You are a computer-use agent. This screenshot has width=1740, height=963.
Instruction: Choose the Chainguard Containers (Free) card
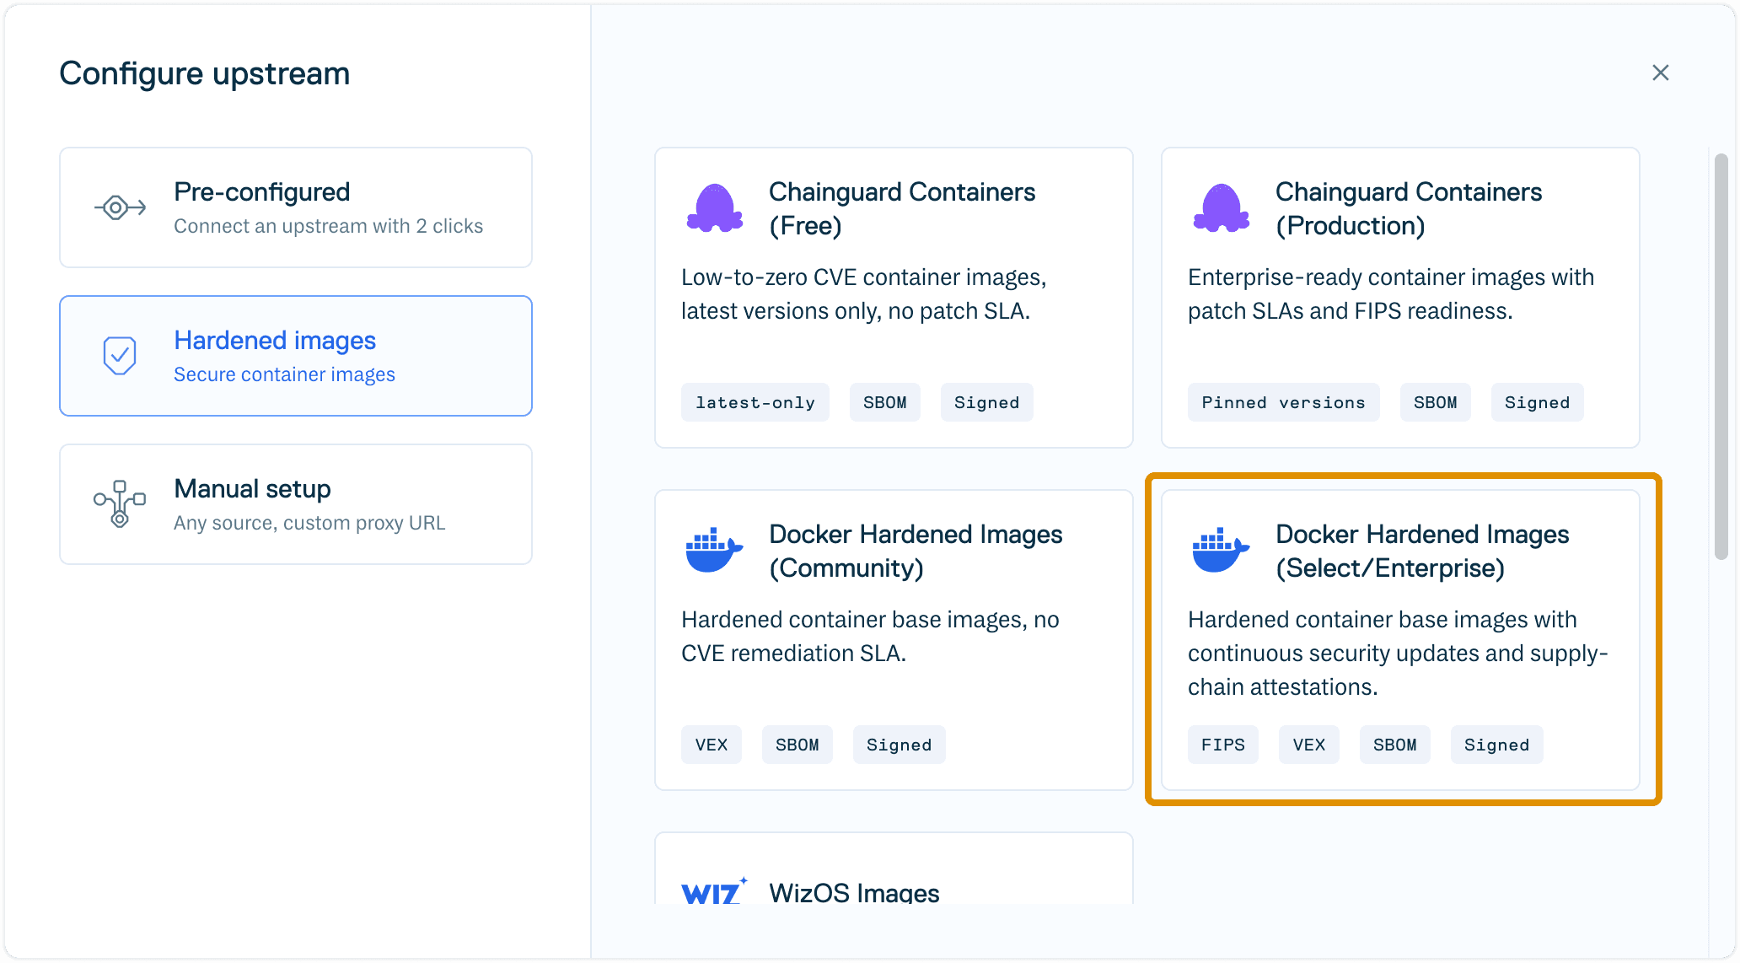tap(894, 298)
